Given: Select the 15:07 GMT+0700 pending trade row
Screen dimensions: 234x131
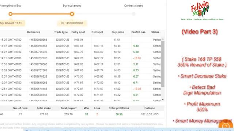Looking at the screenshot, I should [x=80, y=40].
